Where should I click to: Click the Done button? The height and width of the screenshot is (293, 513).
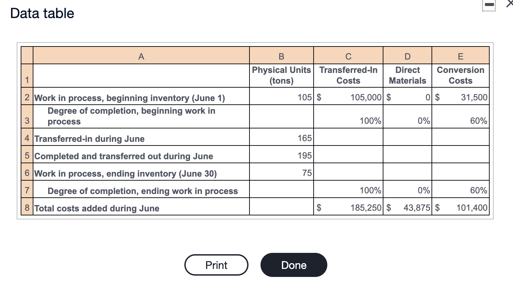click(x=294, y=265)
